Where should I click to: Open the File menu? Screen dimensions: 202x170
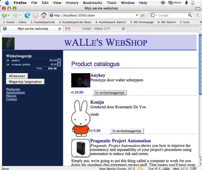coord(34,3)
